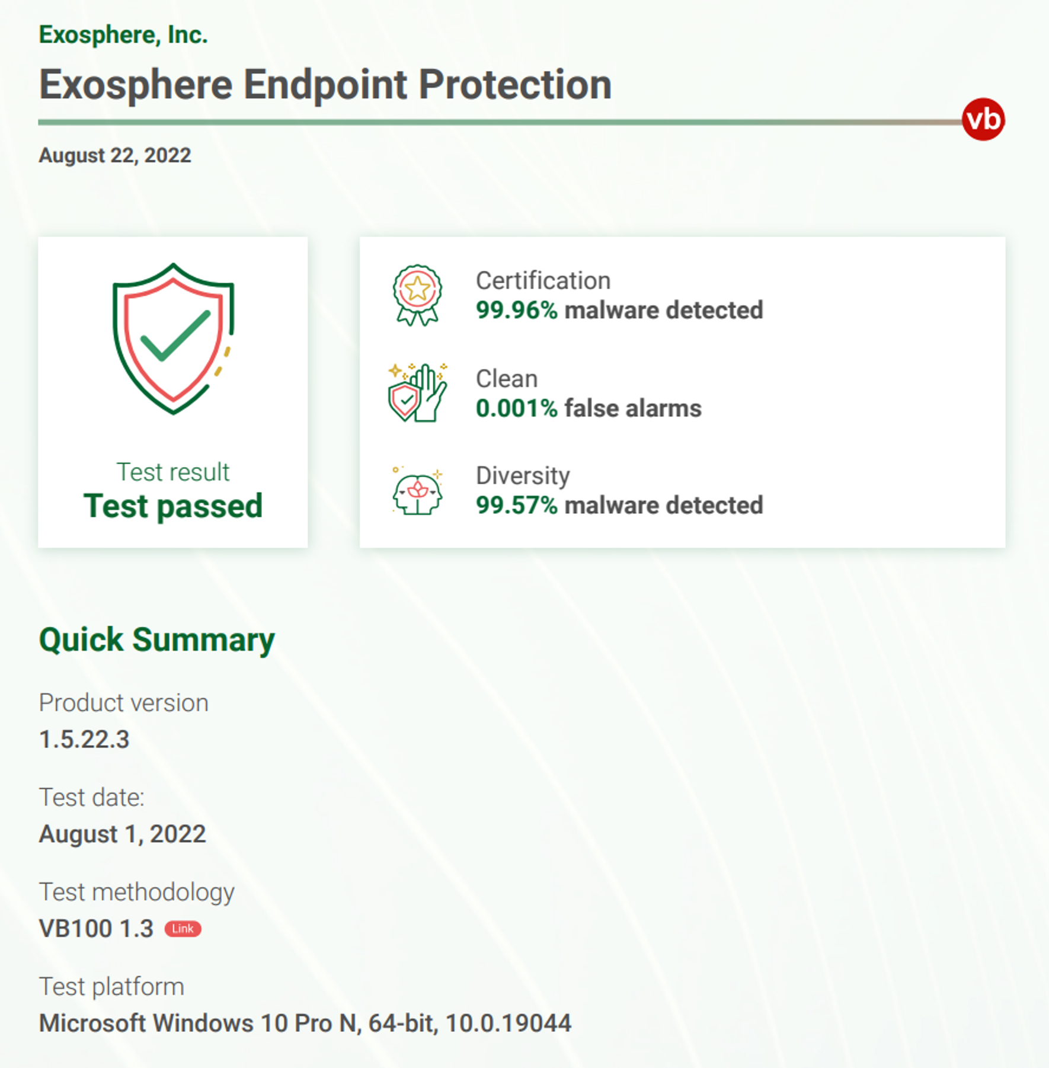Click the shield checkmark test result icon

click(x=173, y=338)
